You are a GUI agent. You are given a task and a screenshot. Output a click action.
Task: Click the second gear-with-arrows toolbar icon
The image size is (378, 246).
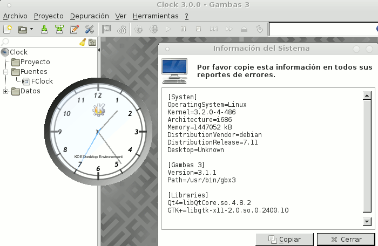pyautogui.click(x=153, y=29)
